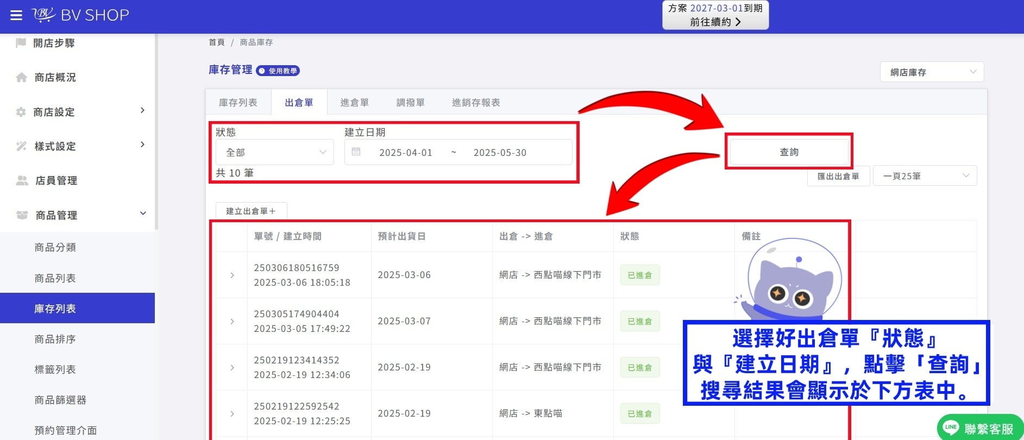Click the magic wand icon beside 樣式設定
This screenshot has width=1024, height=440.
coord(22,146)
